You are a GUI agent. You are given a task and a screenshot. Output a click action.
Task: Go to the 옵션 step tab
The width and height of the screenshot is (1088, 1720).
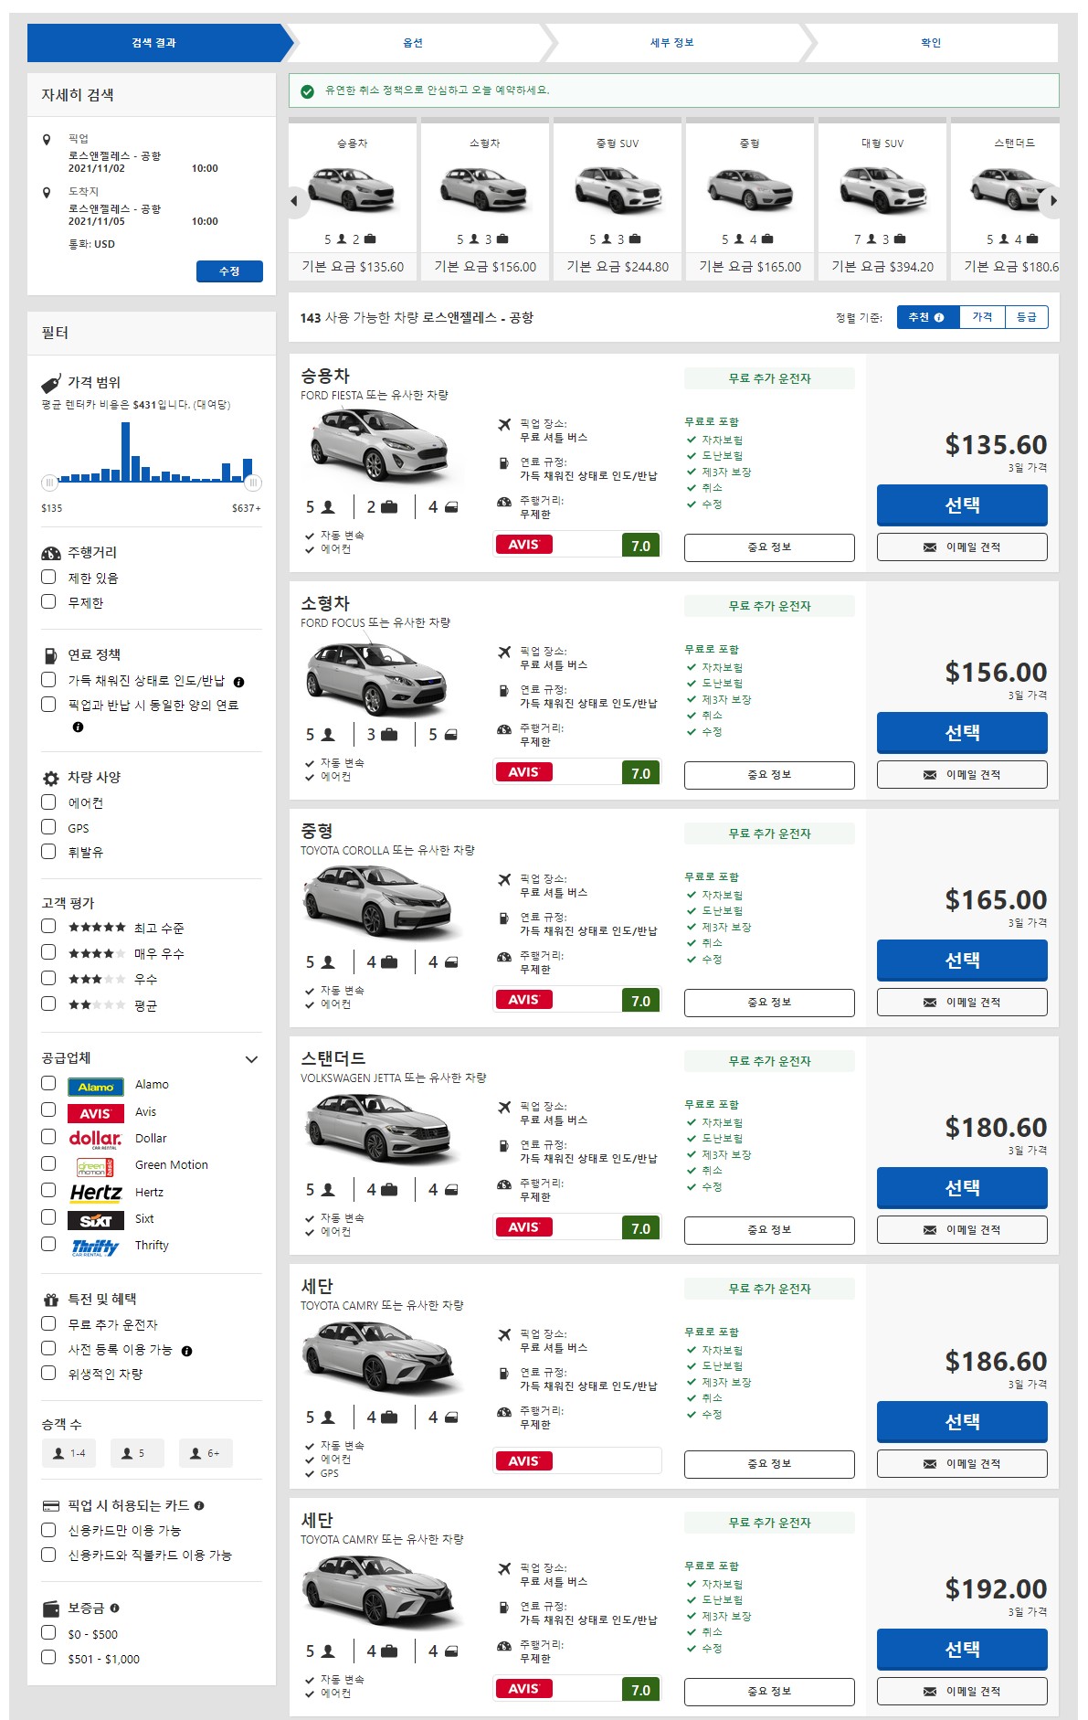pos(413,43)
